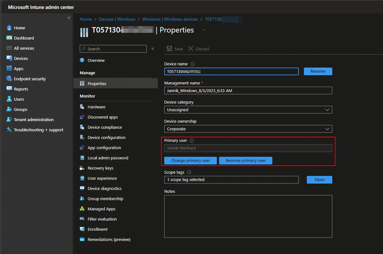Image resolution: width=383 pixels, height=254 pixels.
Task: Click the Device compliance icon
Action: [x=82, y=127]
